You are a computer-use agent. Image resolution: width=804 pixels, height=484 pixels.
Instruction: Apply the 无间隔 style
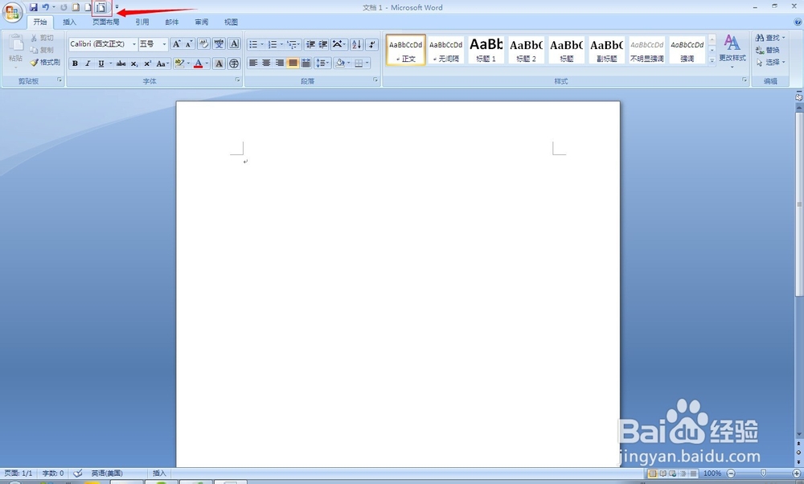click(445, 50)
